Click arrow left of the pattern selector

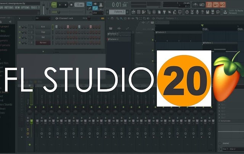click(108, 12)
